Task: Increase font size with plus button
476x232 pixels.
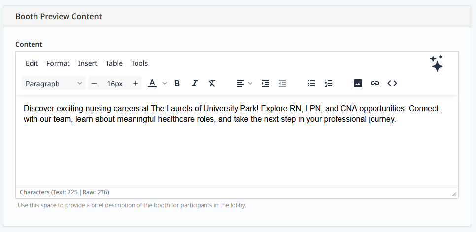Action: coord(135,83)
